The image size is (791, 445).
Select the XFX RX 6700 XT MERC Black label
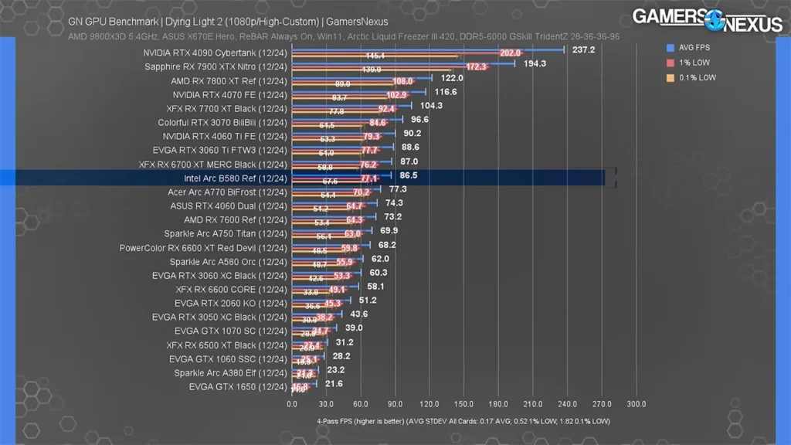tap(213, 165)
